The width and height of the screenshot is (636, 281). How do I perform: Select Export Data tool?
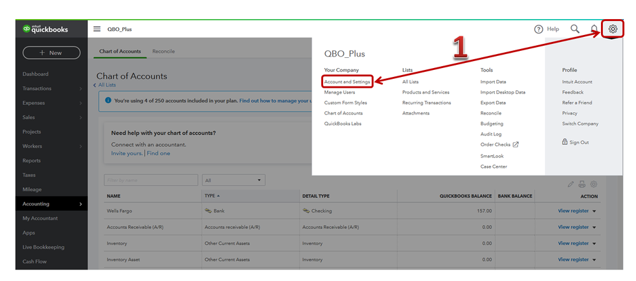pyautogui.click(x=493, y=103)
